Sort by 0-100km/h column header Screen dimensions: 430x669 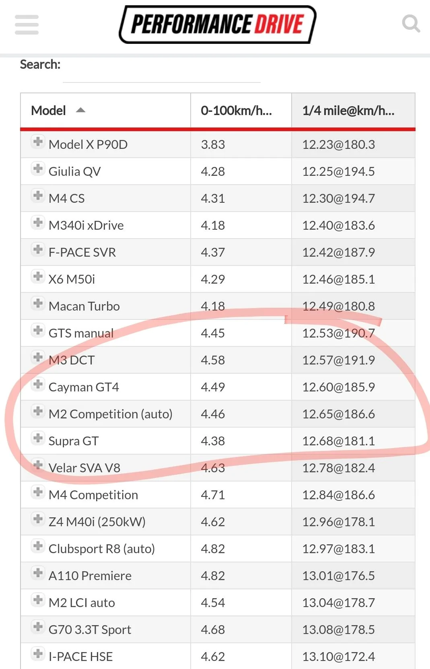click(x=241, y=110)
